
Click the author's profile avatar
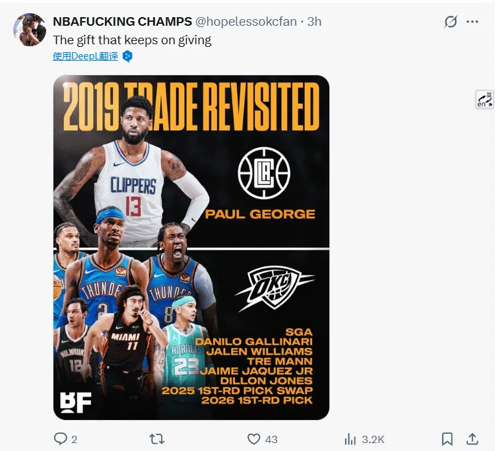point(30,30)
